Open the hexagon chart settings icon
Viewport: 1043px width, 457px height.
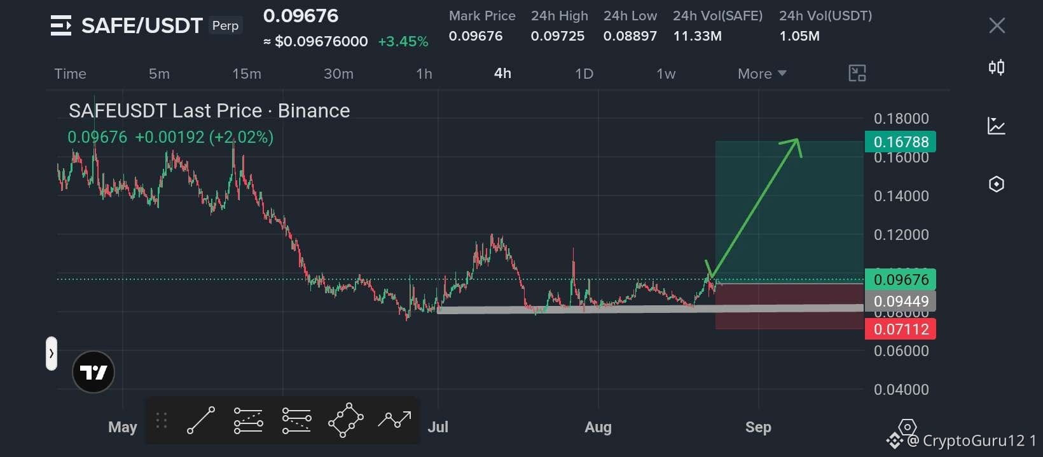[x=997, y=184]
